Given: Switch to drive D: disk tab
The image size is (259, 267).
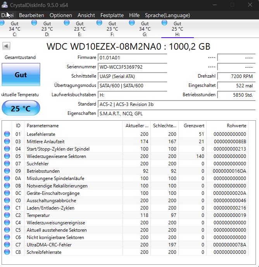Looking at the screenshot, I should (x=47, y=29).
